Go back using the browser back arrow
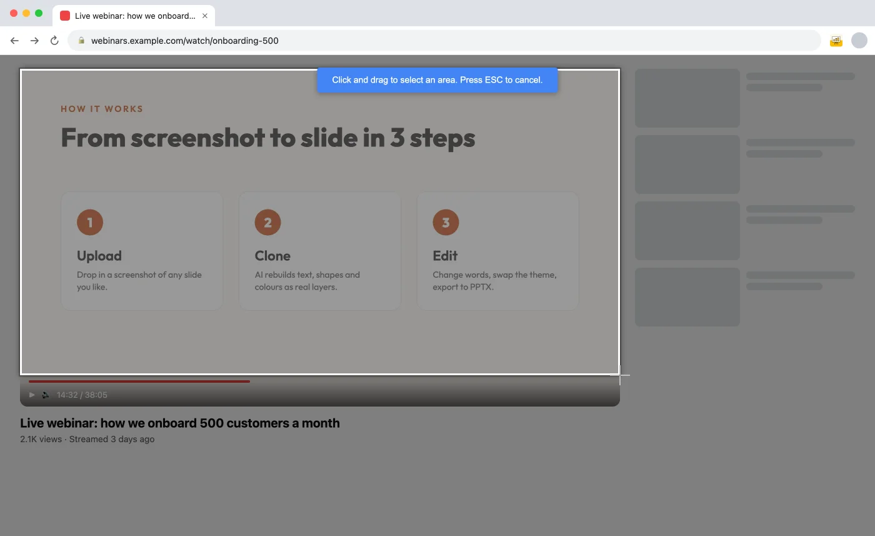Image resolution: width=875 pixels, height=536 pixels. [14, 41]
